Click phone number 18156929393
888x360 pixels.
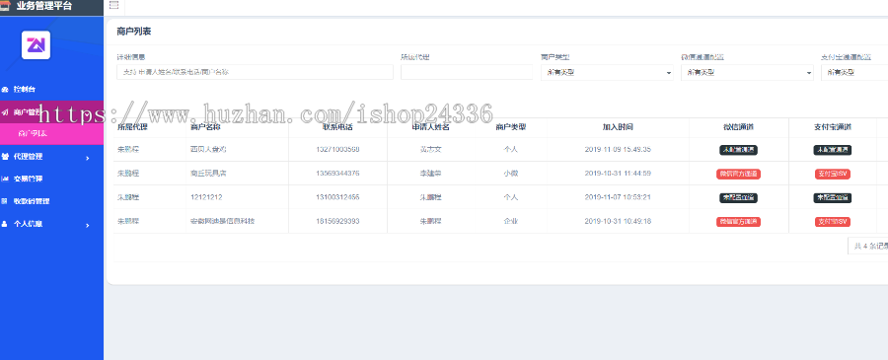click(x=338, y=221)
